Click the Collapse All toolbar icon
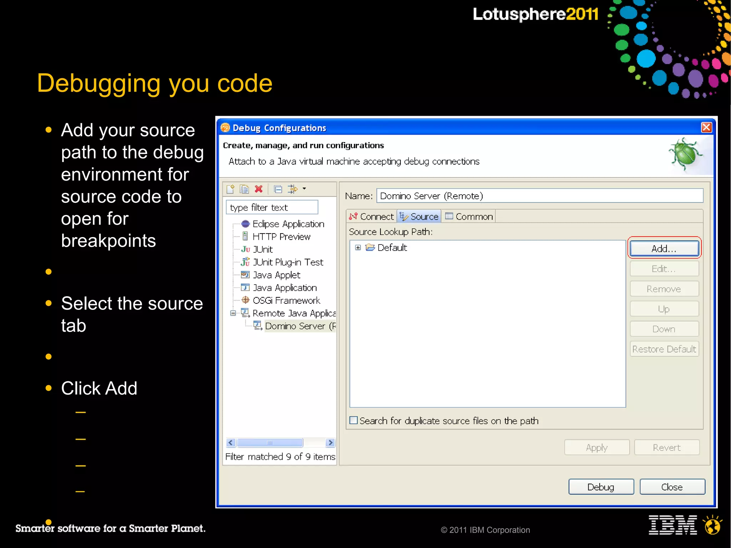731x548 pixels. click(278, 189)
